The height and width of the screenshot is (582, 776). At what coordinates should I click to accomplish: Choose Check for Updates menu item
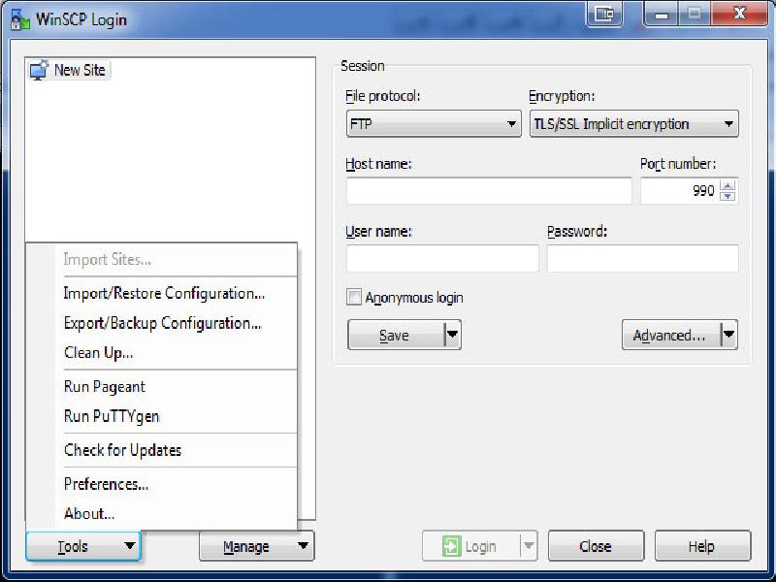122,450
